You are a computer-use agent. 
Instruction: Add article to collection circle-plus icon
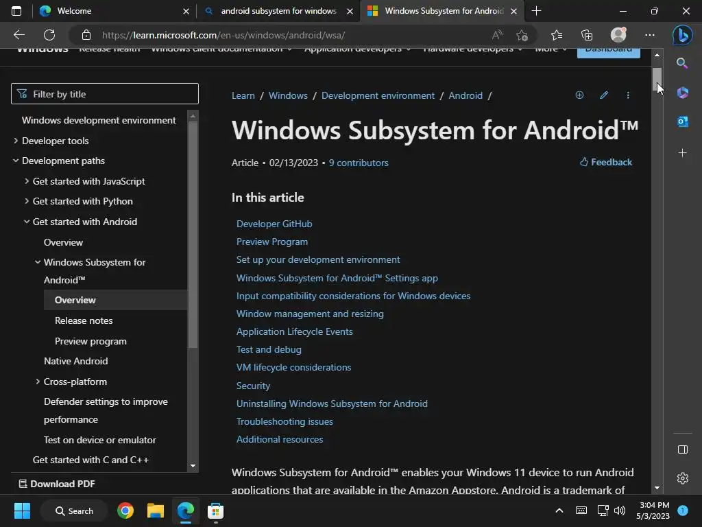coord(579,95)
